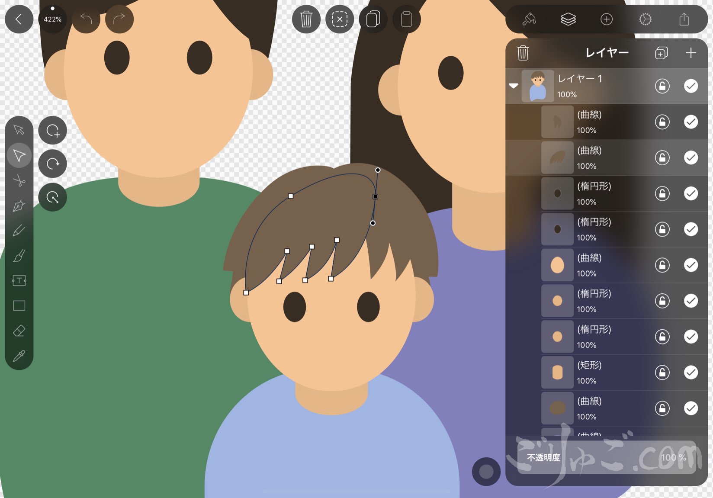The image size is (713, 498).
Task: Select the Text tool
Action: tap(19, 281)
